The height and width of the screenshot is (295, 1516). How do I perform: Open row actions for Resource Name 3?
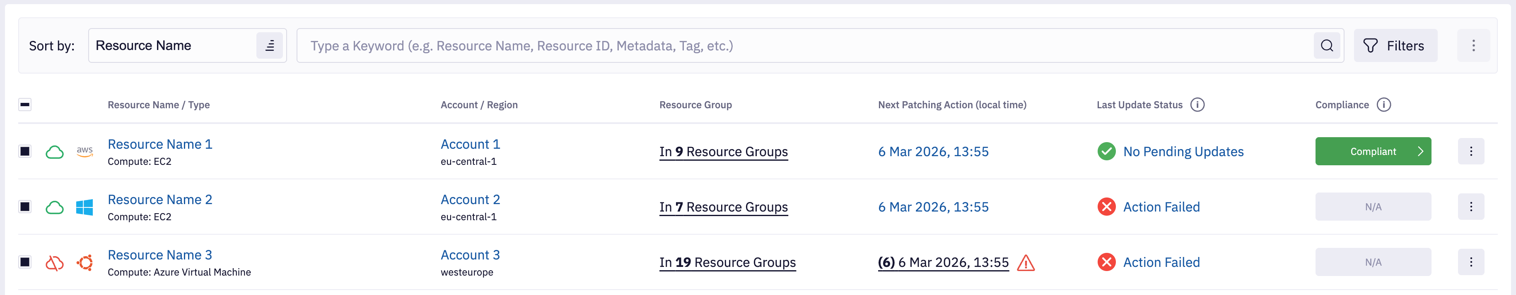tap(1471, 262)
